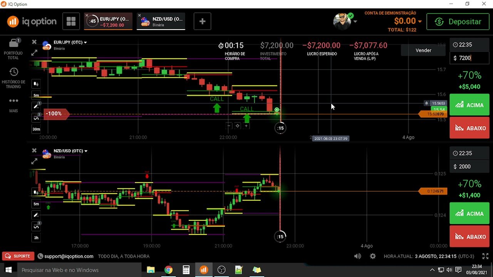Change EUR/JPY candle interval 5m
Screen dimensions: 493x277
click(x=36, y=95)
